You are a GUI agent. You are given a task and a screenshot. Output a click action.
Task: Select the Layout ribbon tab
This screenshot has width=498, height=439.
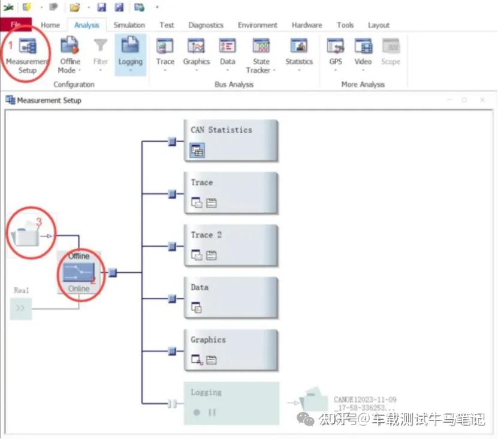379,25
